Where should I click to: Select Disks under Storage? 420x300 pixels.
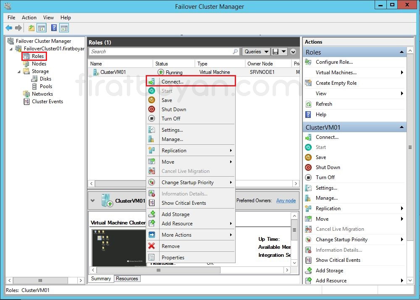pyautogui.click(x=45, y=79)
